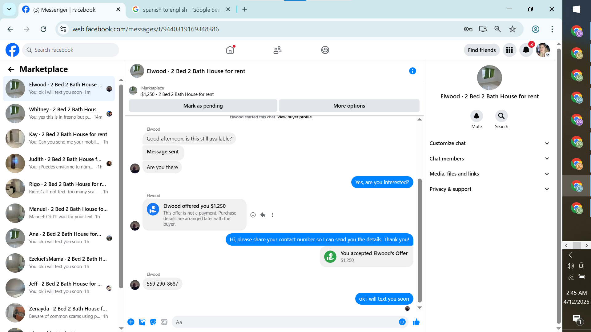Reload the page in Chrome

tap(43, 29)
